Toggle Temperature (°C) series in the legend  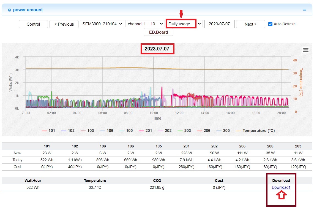click(255, 131)
